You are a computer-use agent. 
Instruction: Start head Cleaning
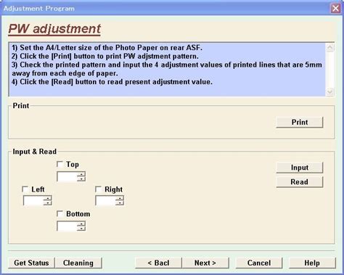tap(78, 263)
